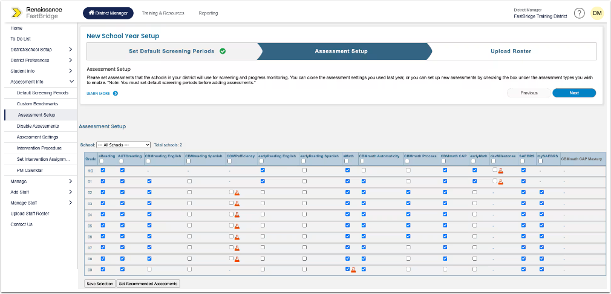Toggle the aReading column header checkbox
Viewport: 611px width, 294px height.
[102, 161]
